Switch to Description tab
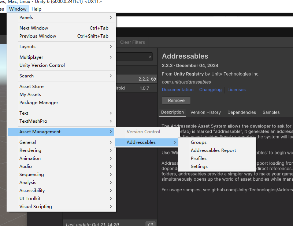 click(x=172, y=112)
